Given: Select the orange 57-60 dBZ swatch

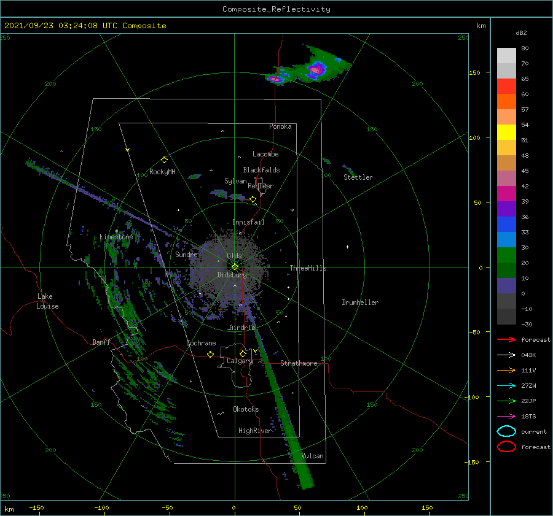Looking at the screenshot, I should pyautogui.click(x=506, y=101).
